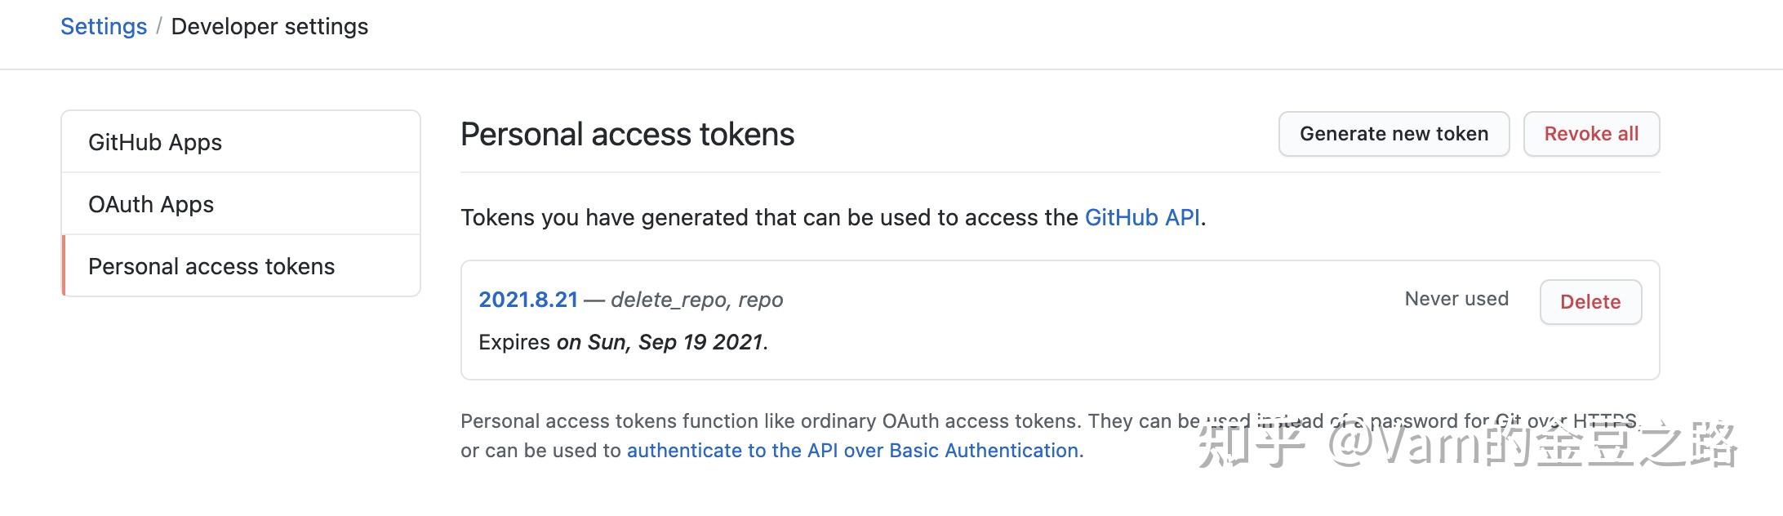This screenshot has height=516, width=1783.
Task: Click the Developer settings breadcrumb
Action: [271, 25]
